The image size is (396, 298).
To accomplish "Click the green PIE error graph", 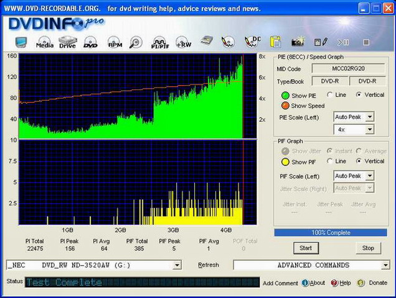I will click(x=138, y=96).
